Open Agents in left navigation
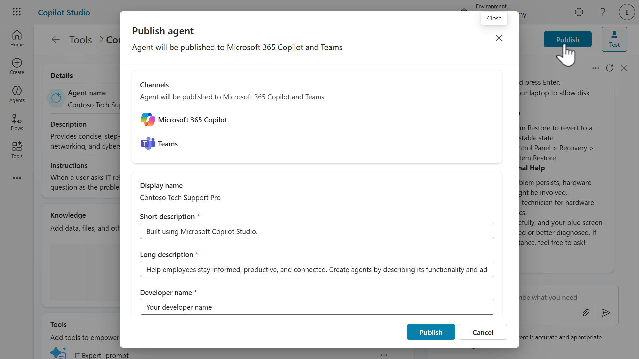 click(x=17, y=94)
